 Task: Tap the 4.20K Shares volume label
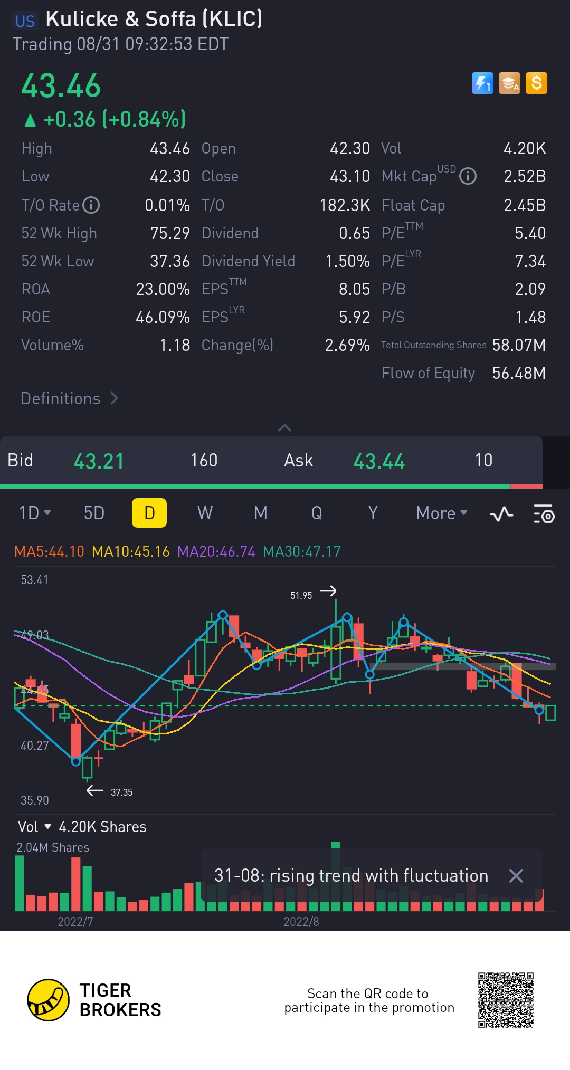[x=102, y=827]
